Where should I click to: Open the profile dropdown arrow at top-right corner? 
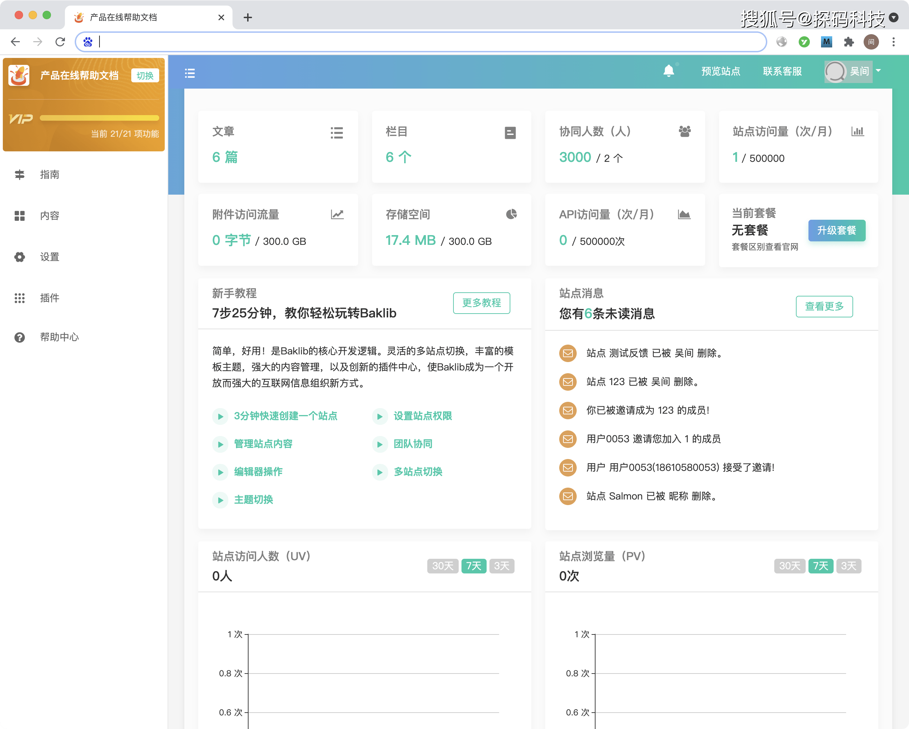pos(893,18)
